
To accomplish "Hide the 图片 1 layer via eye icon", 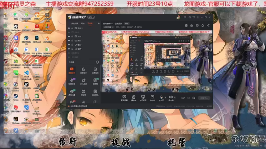I will (69, 40).
